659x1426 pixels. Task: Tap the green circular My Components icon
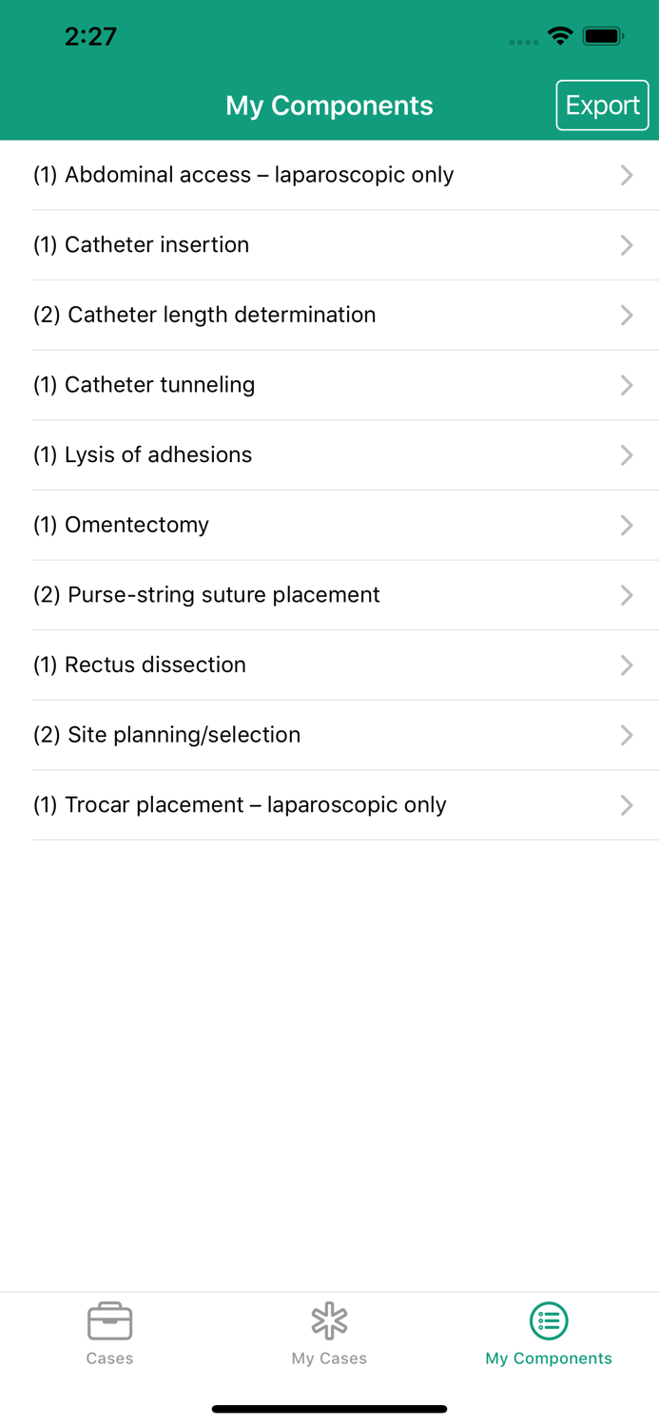pos(549,1320)
